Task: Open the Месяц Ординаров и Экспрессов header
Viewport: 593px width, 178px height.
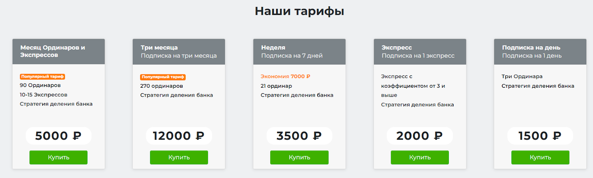Action: [x=53, y=51]
